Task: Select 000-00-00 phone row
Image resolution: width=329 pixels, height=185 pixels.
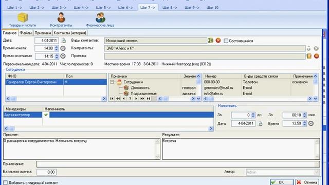Action: tap(258, 82)
